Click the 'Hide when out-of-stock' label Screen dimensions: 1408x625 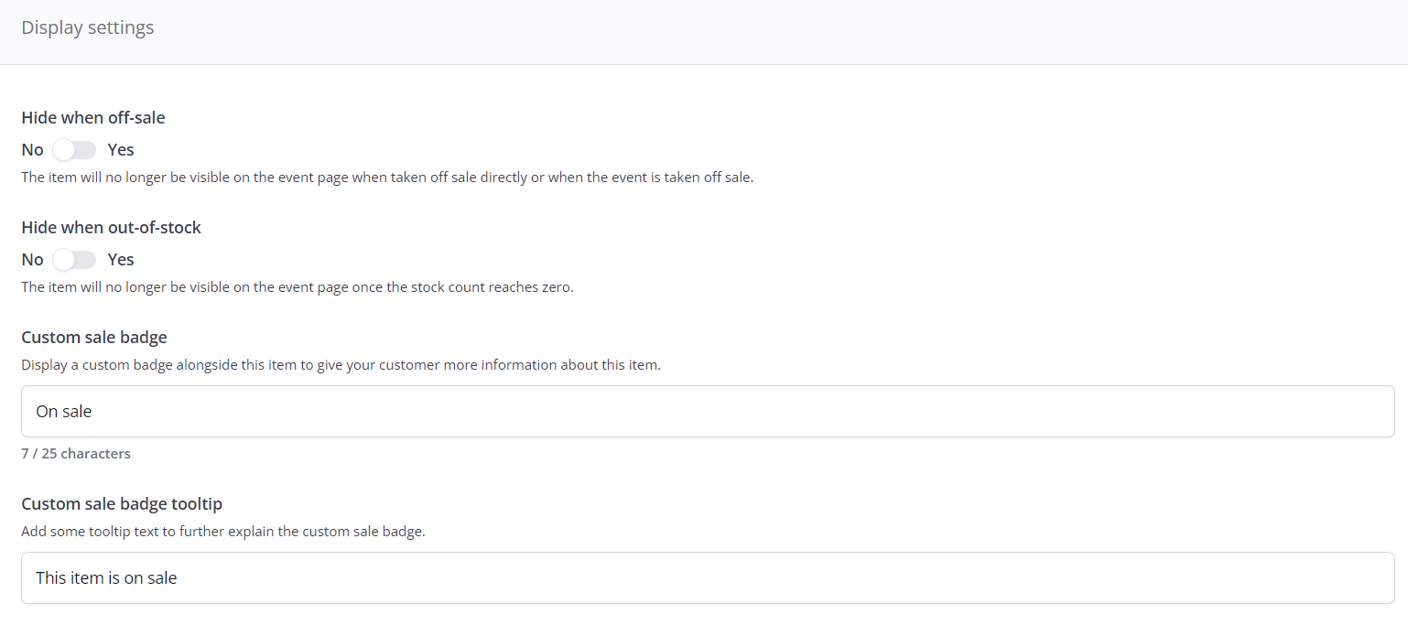click(111, 228)
